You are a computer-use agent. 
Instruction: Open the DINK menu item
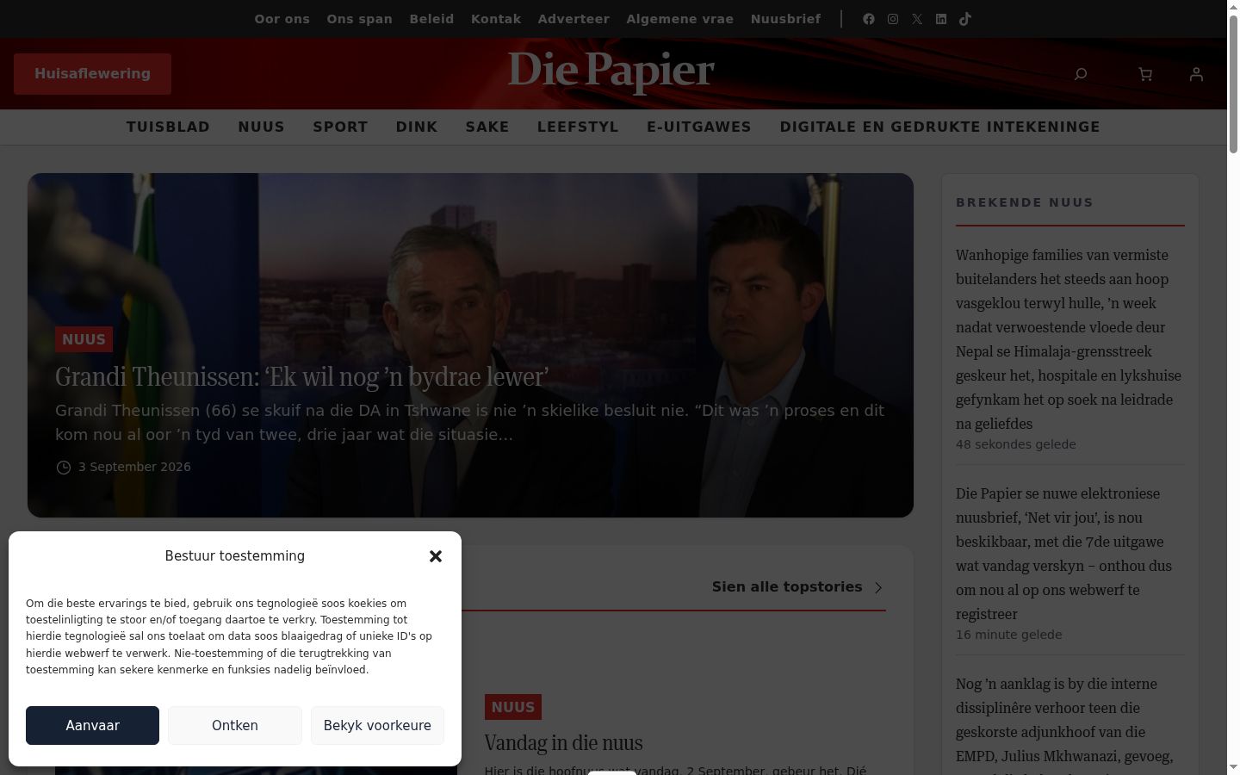(417, 127)
